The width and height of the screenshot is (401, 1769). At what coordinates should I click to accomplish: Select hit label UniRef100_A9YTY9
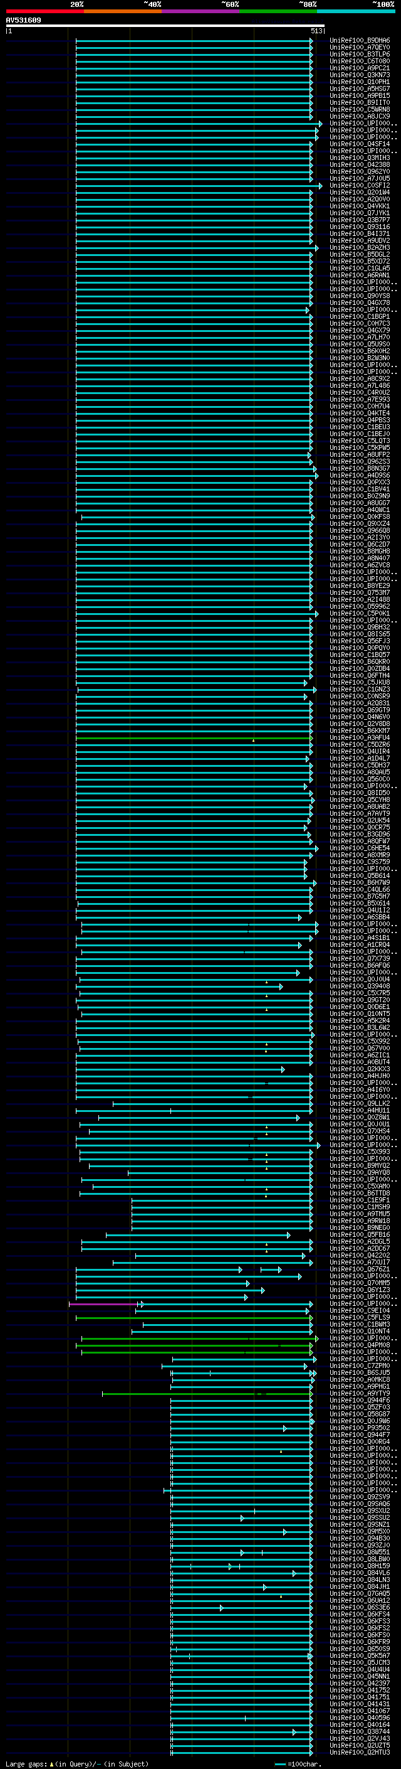pos(359,1393)
